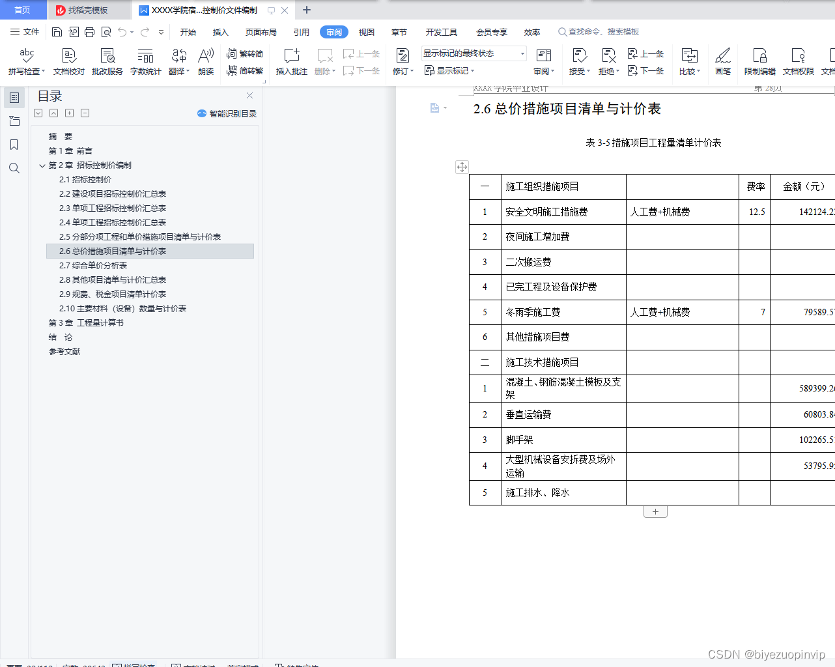Click the 脚手架 table cell
Screen dimensions: 835x667
tap(564, 440)
